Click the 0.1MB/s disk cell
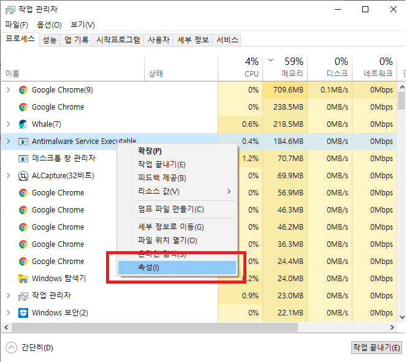 [330, 90]
